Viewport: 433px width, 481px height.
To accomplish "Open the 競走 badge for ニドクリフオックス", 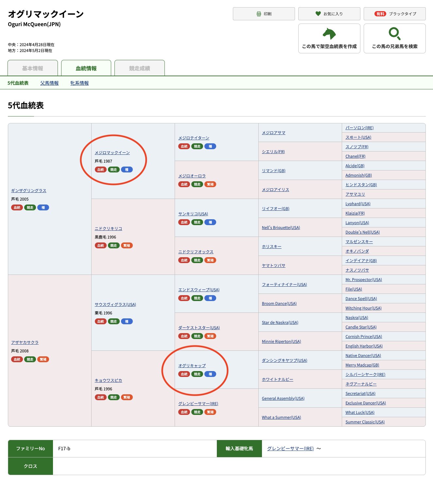I will 197,260.
